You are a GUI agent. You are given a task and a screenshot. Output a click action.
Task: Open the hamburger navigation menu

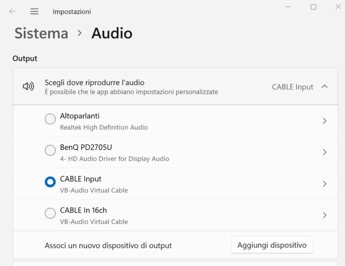pyautogui.click(x=34, y=12)
